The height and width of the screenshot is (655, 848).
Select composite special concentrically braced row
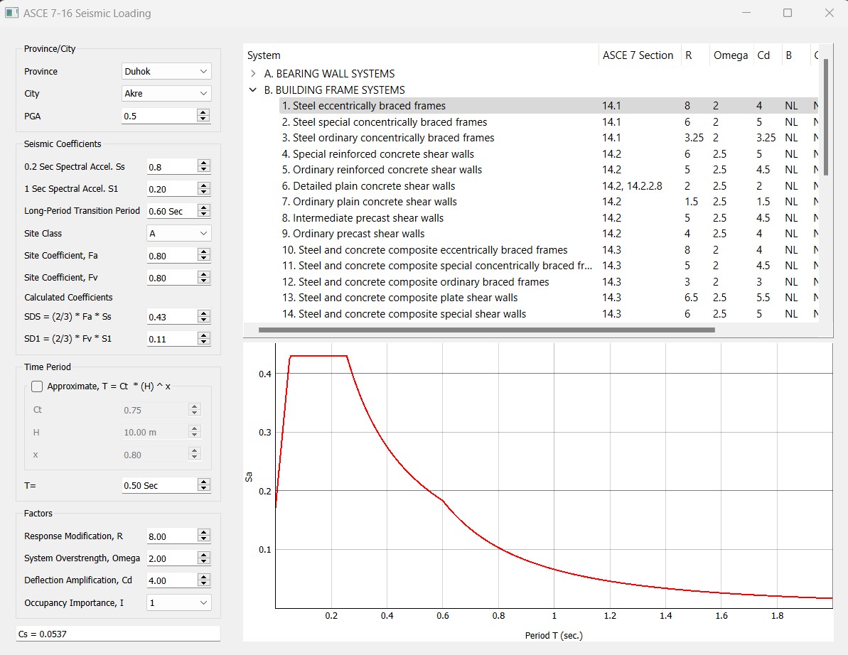(x=548, y=266)
